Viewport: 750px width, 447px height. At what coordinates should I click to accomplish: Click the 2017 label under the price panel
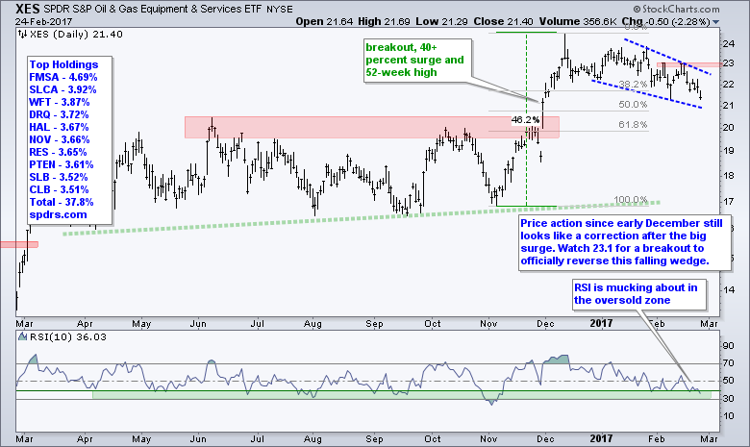[x=601, y=324]
